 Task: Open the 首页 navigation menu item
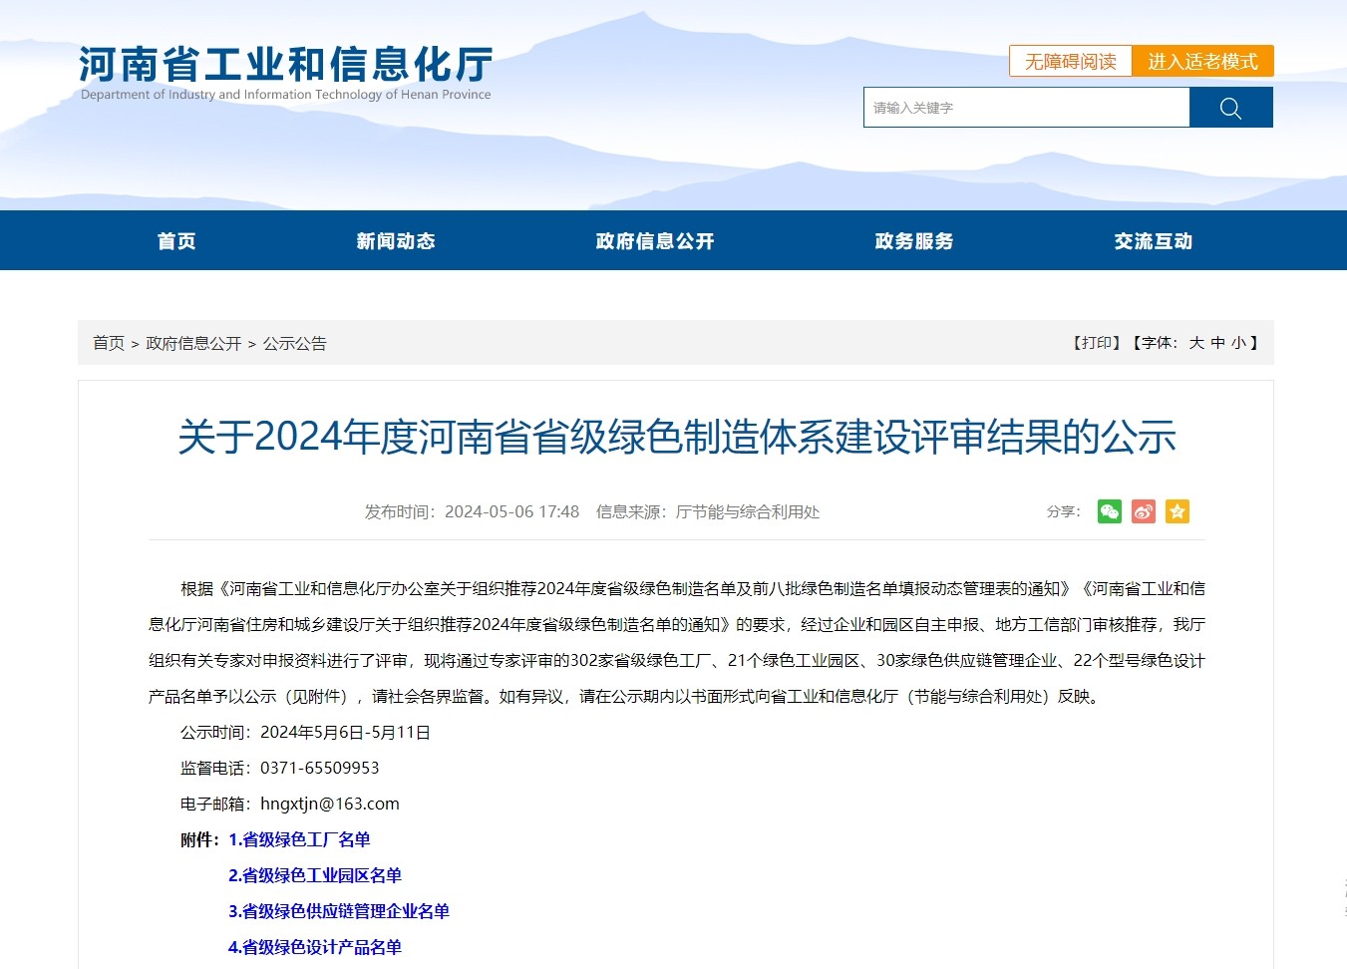pyautogui.click(x=176, y=241)
